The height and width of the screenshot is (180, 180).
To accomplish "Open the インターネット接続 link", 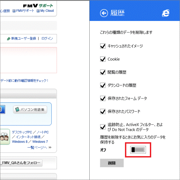I will click(x=28, y=137).
